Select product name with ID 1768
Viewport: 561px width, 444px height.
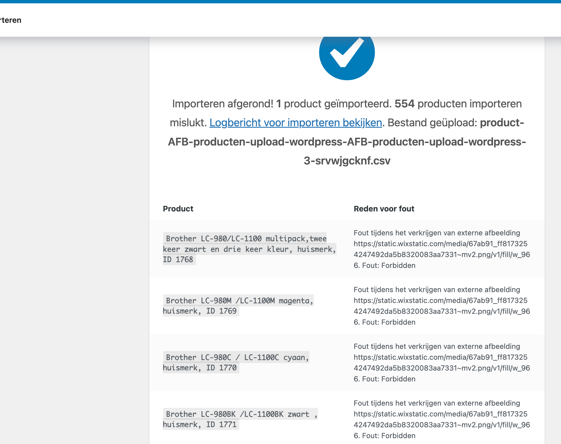pos(249,249)
